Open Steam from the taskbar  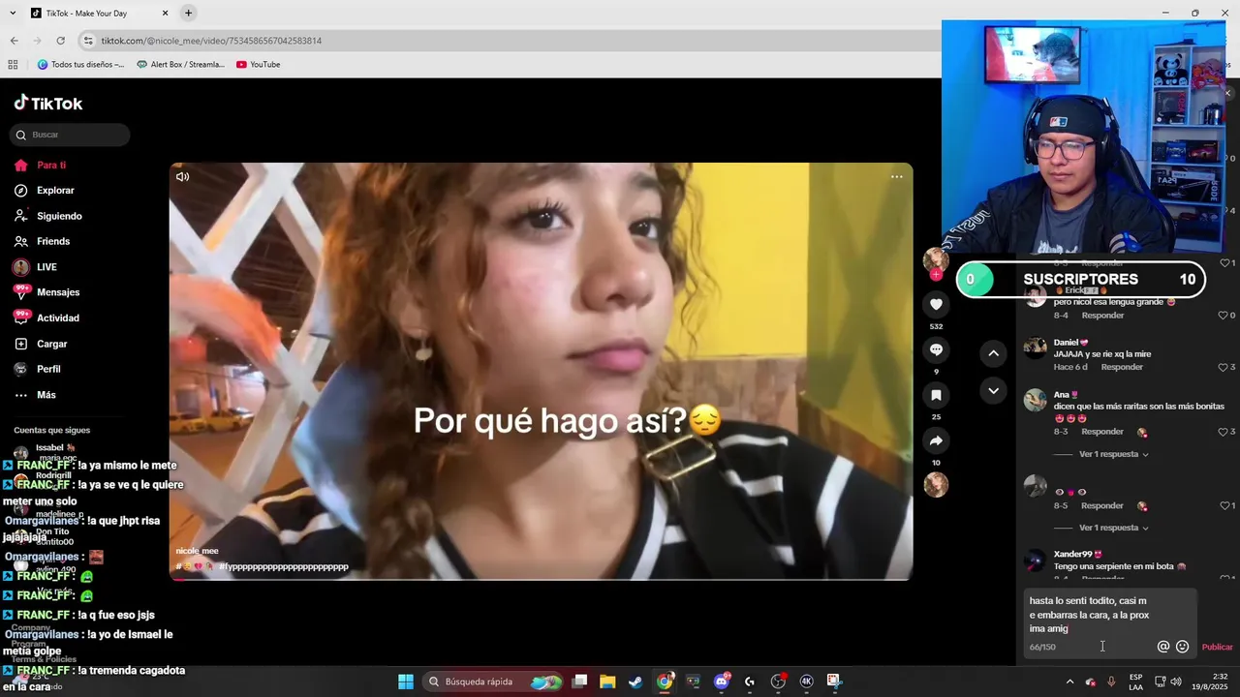(x=635, y=682)
